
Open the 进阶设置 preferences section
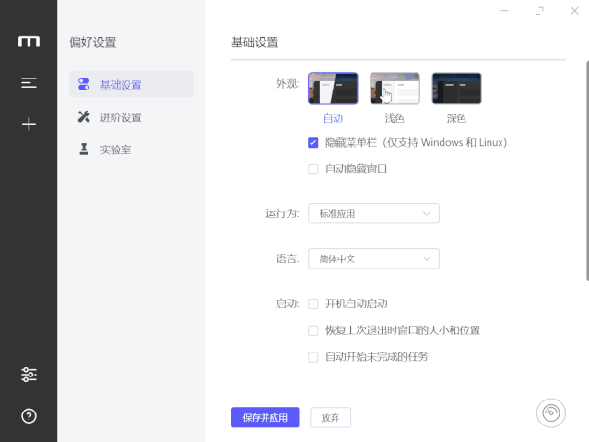tap(131, 117)
